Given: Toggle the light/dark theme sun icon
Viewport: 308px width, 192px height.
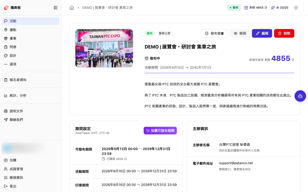Looking at the screenshot, I should pyautogui.click(x=296, y=8).
